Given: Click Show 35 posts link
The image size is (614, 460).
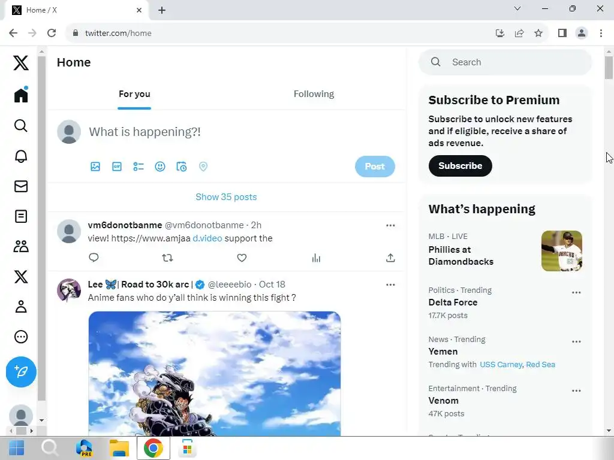Looking at the screenshot, I should [x=226, y=196].
